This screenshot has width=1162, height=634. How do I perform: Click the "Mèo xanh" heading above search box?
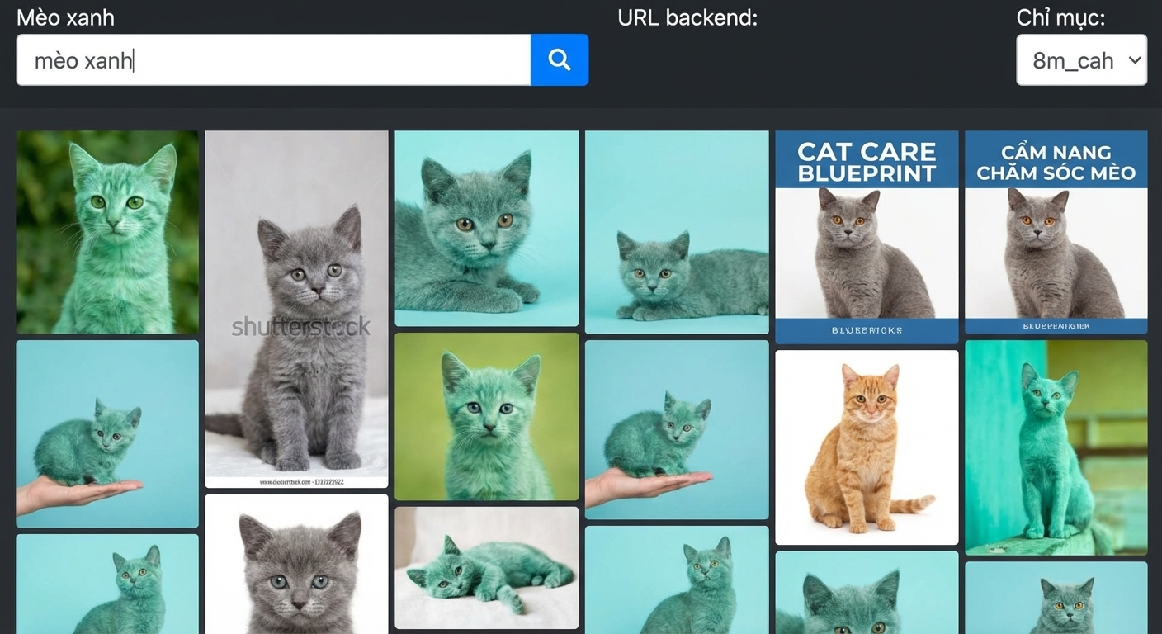pyautogui.click(x=65, y=17)
